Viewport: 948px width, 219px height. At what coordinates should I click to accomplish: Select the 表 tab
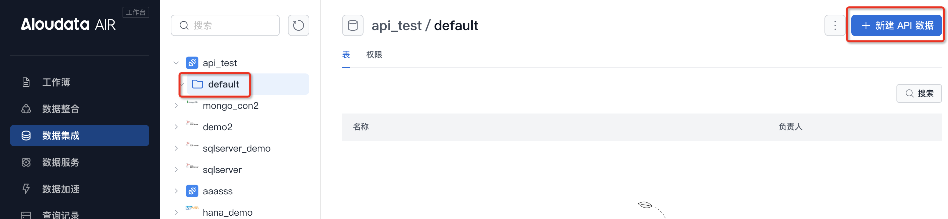[x=345, y=55]
